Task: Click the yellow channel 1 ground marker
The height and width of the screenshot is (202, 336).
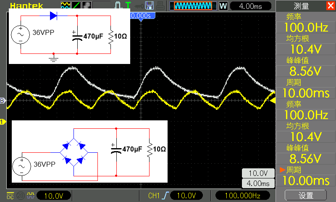Action: (x=3, y=122)
